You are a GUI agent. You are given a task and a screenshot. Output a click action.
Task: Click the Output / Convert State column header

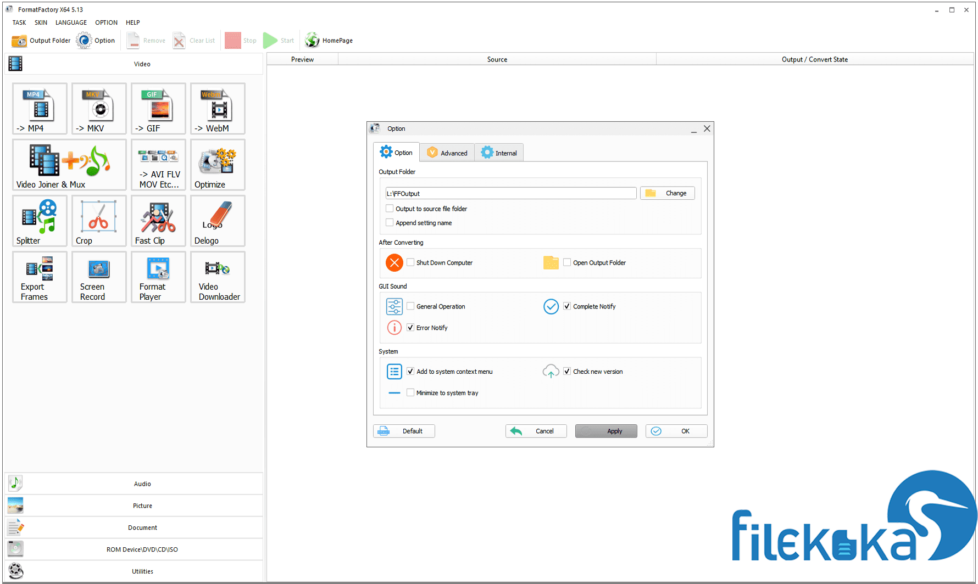coord(815,59)
